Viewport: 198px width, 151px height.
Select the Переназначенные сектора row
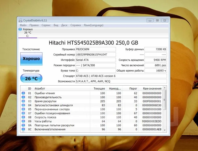(x=92, y=109)
